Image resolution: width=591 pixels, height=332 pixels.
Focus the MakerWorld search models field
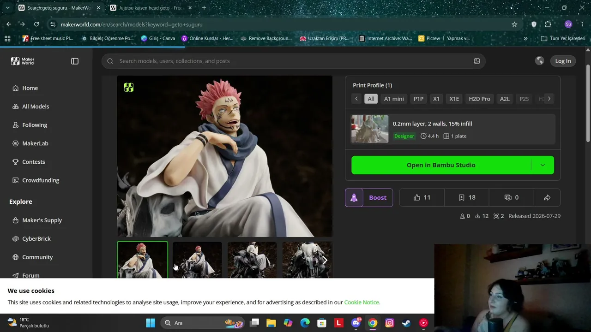293,61
